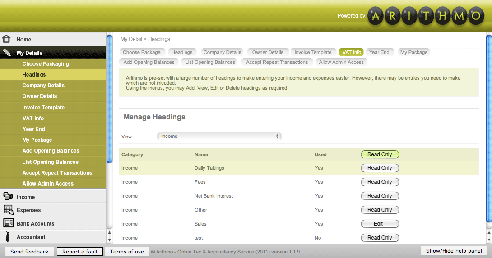Screen dimensions: 492x258
Task: Click the sidebar vertical scrollbar thumb
Action: tap(109, 99)
